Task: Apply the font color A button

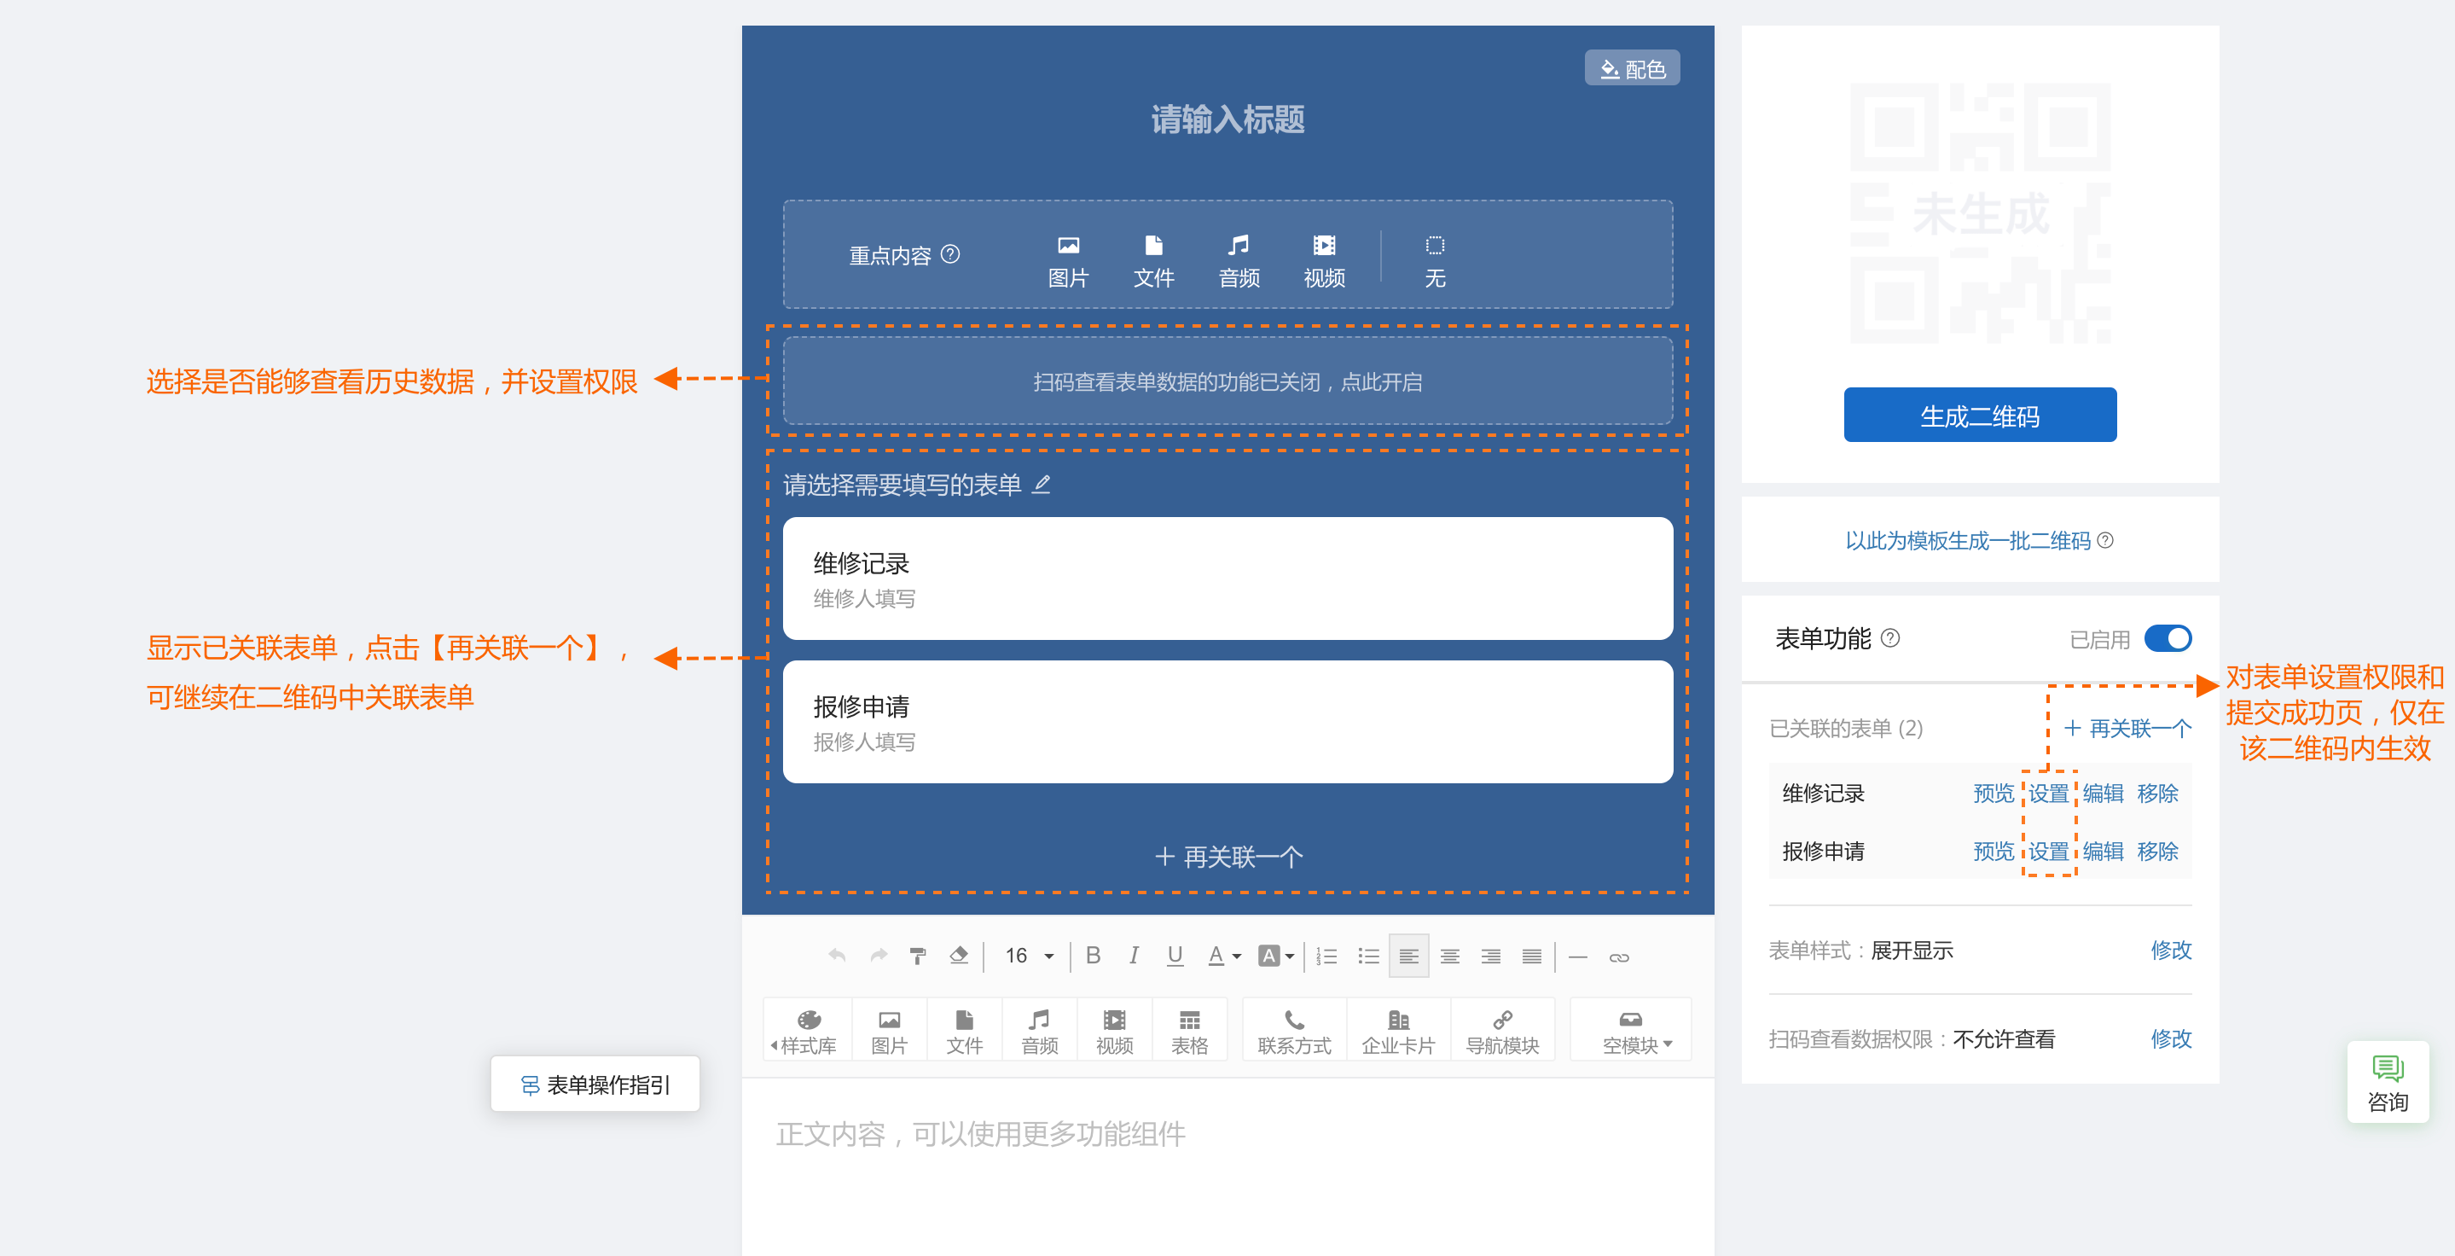Action: pos(1216,955)
